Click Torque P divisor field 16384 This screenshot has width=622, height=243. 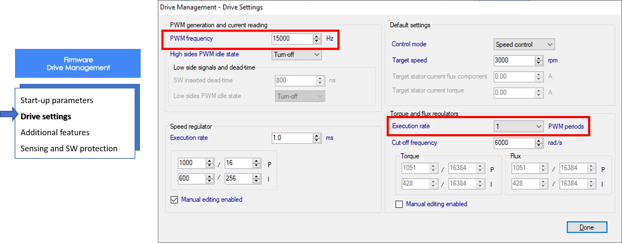[x=462, y=168]
